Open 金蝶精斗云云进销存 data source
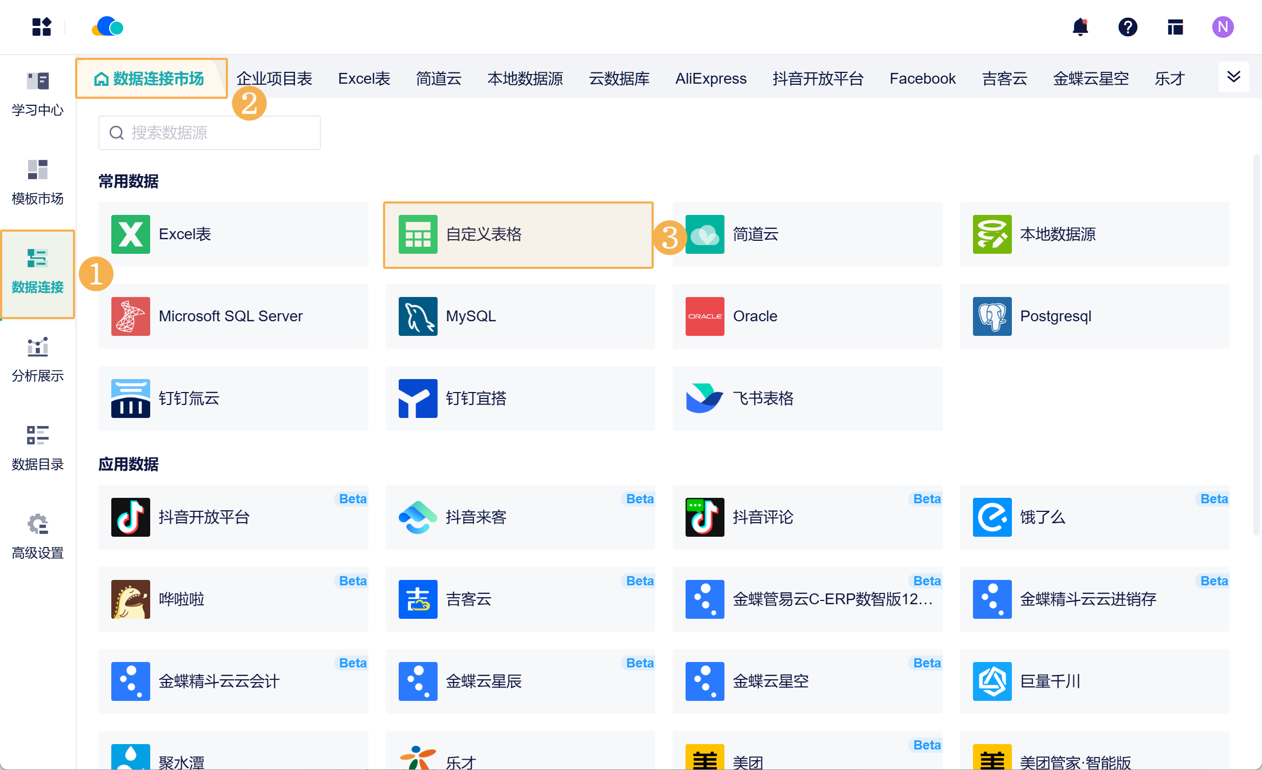 1095,599
